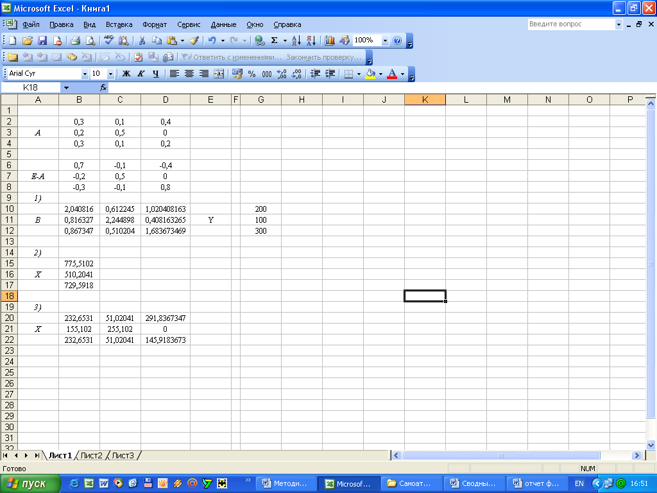The width and height of the screenshot is (657, 493).
Task: Open an existing file with folder icon
Action: click(27, 40)
